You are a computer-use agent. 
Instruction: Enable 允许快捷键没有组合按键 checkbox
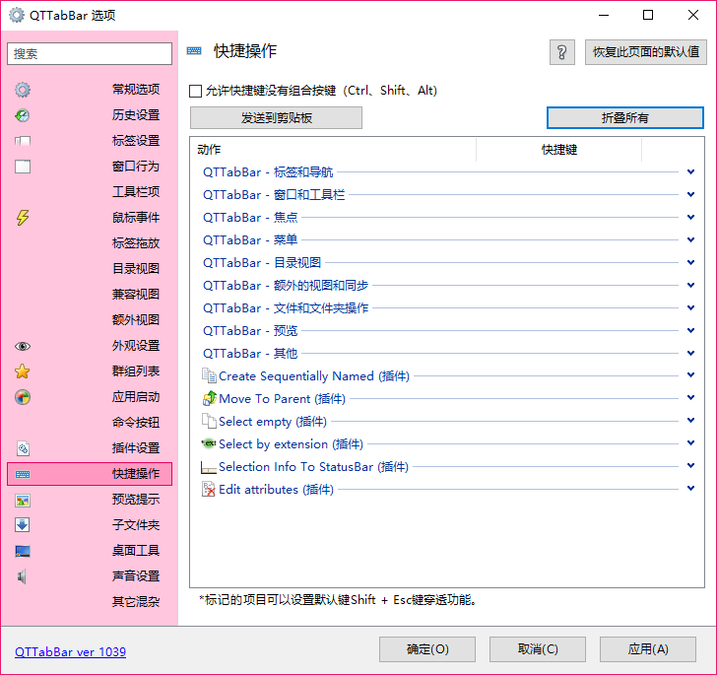click(x=196, y=91)
